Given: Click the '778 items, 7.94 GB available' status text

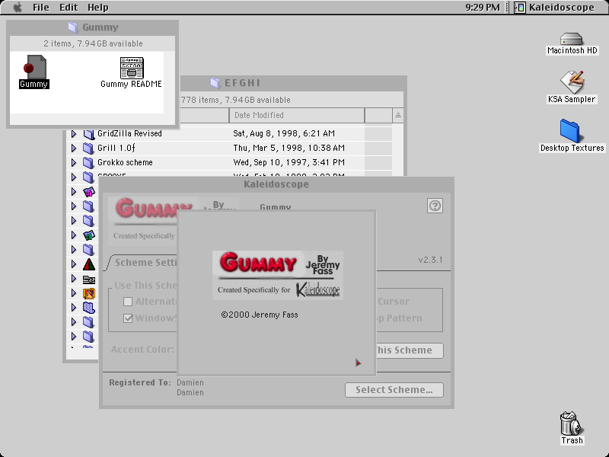Looking at the screenshot, I should [x=236, y=100].
